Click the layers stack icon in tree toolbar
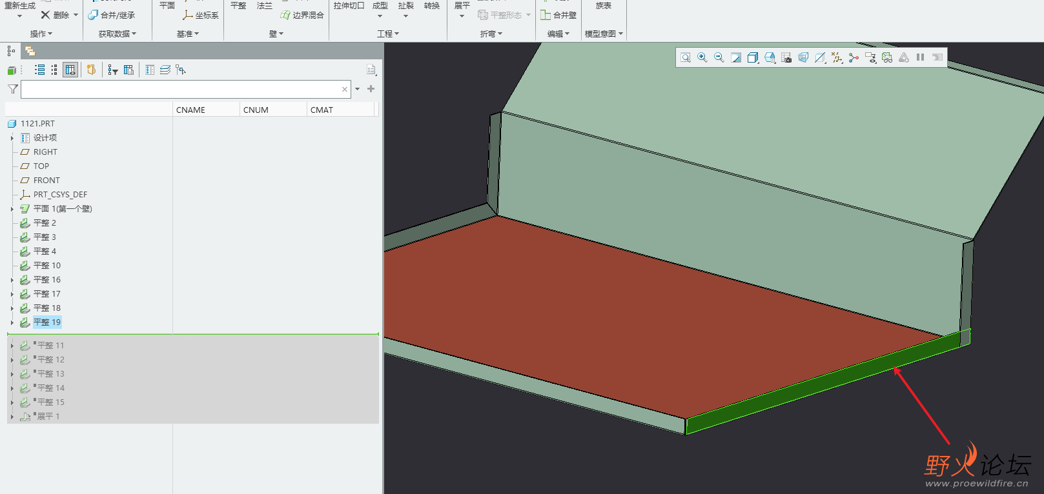Screen dimensions: 1044x494 pos(165,70)
